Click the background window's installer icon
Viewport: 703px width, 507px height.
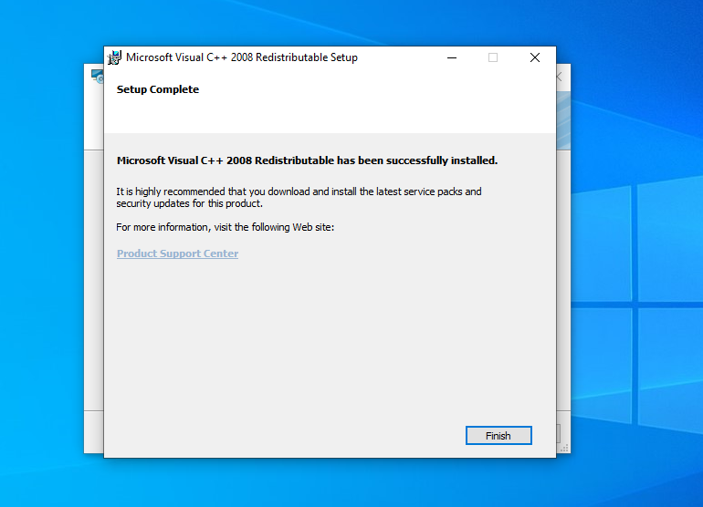coord(98,76)
